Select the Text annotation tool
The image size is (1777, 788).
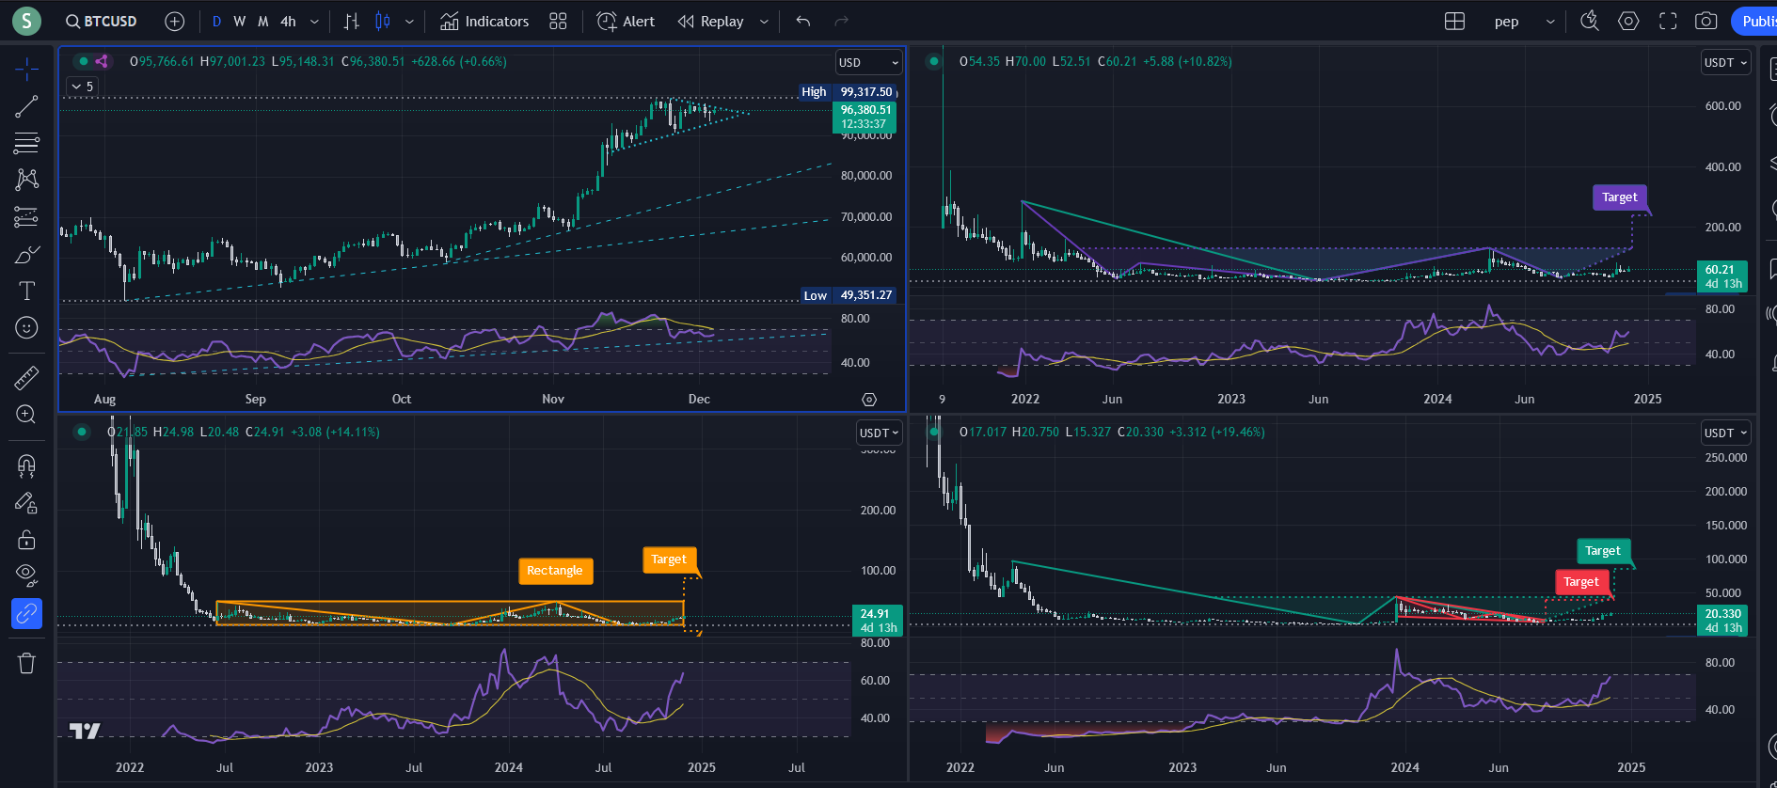tap(26, 291)
